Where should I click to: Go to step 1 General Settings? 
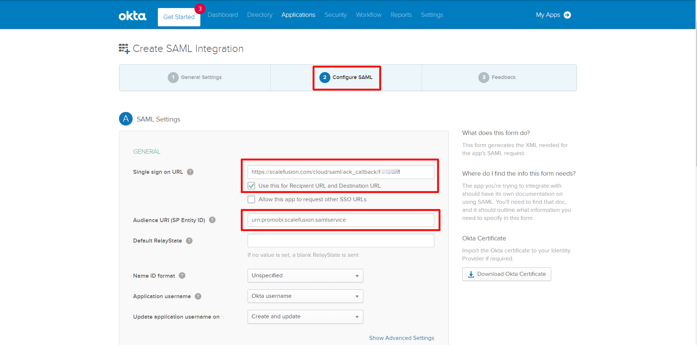point(195,78)
